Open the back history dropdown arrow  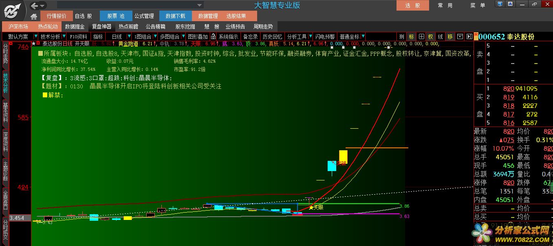tap(43, 6)
